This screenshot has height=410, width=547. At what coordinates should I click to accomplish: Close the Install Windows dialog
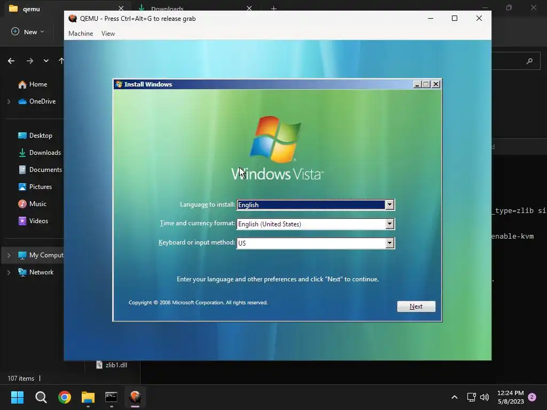[x=436, y=84]
